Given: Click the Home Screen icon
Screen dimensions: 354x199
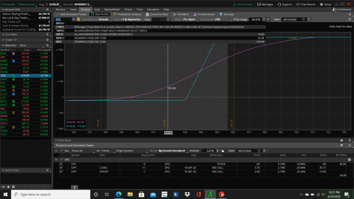Looking at the screenshot, I should coord(234,4).
